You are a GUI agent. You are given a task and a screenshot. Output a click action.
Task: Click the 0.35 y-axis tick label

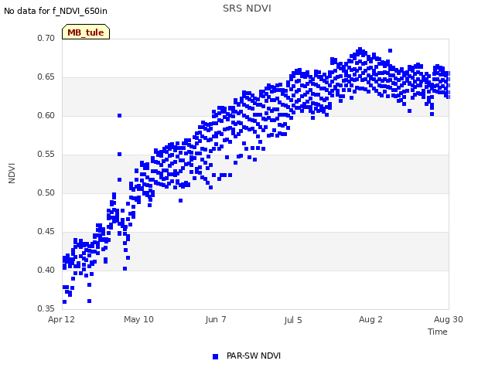pyautogui.click(x=46, y=308)
